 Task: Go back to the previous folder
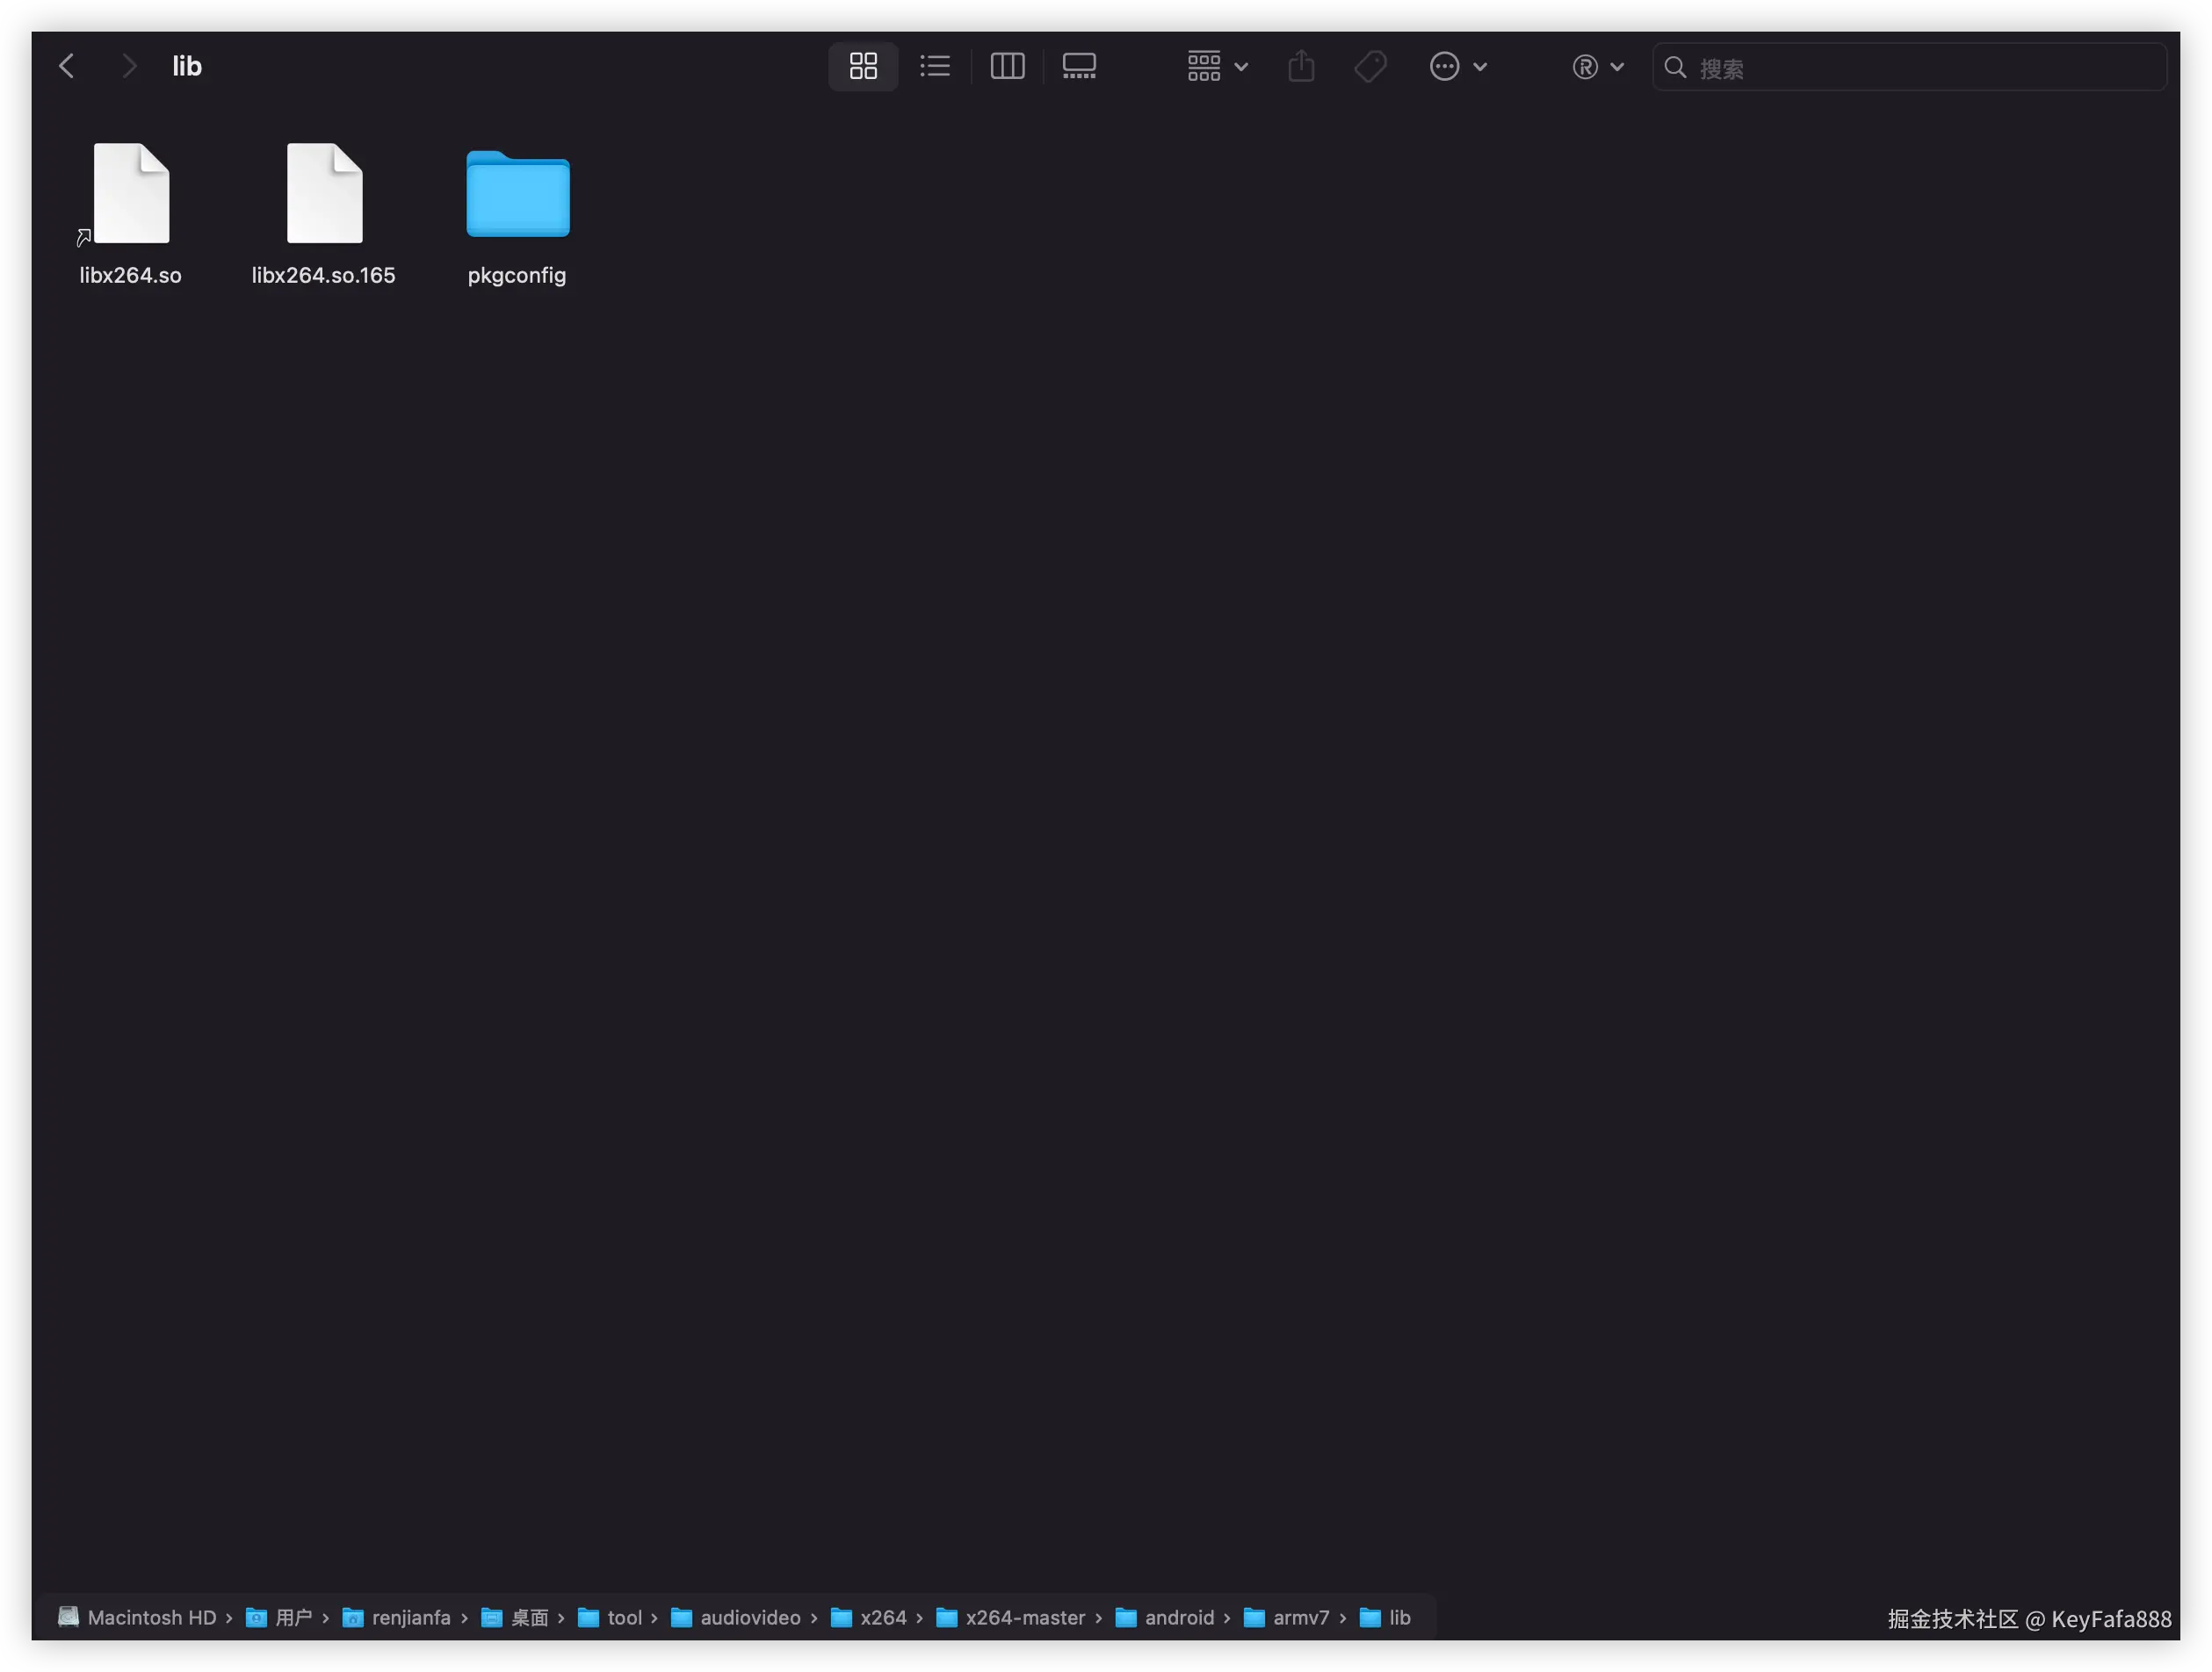tap(67, 66)
